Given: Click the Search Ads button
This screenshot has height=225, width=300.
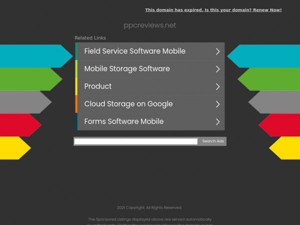Looking at the screenshot, I should click(213, 141).
